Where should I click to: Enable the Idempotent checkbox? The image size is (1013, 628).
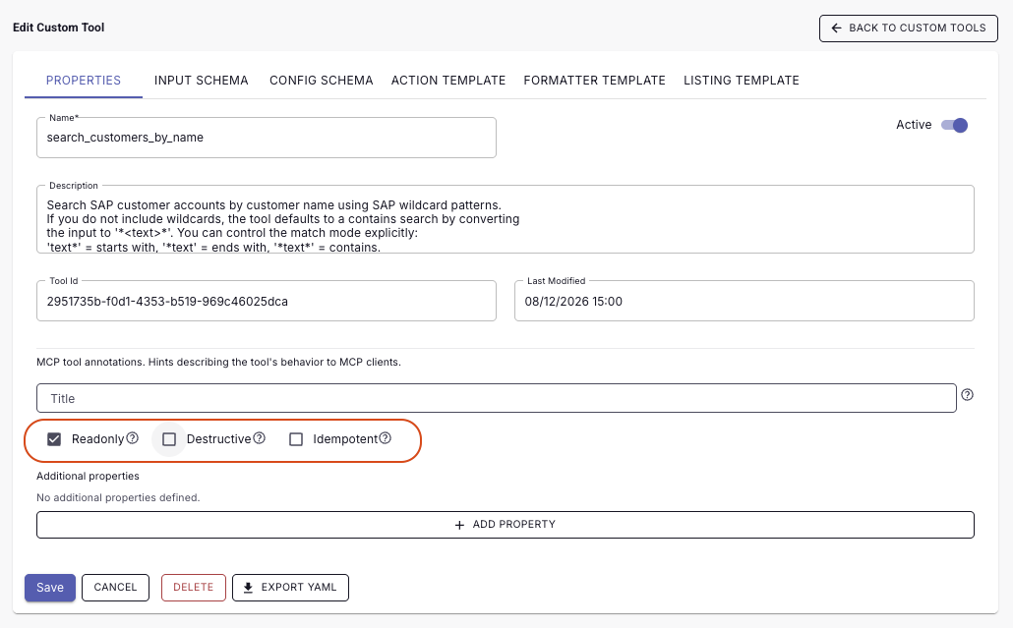[296, 439]
